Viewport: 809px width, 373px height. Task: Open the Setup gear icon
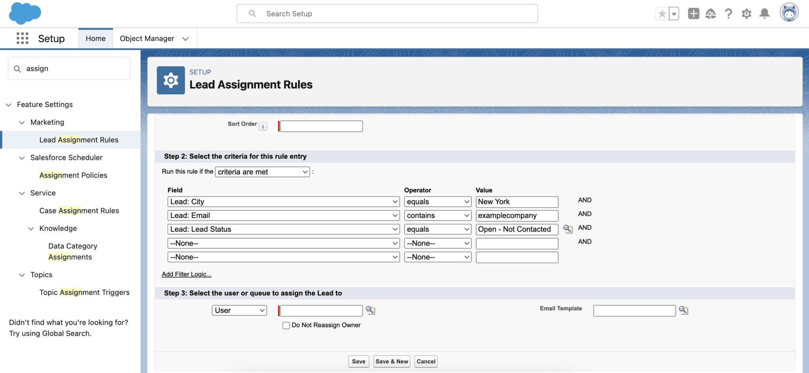747,13
